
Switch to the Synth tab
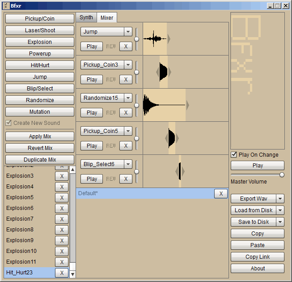[86, 17]
